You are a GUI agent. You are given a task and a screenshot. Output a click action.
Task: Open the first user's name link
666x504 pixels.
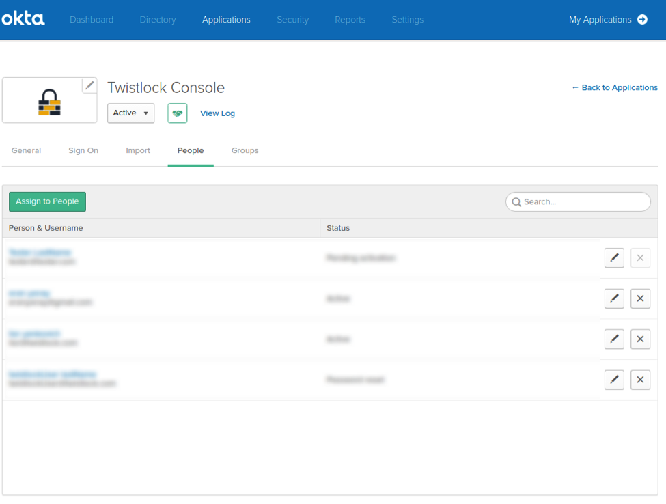40,253
